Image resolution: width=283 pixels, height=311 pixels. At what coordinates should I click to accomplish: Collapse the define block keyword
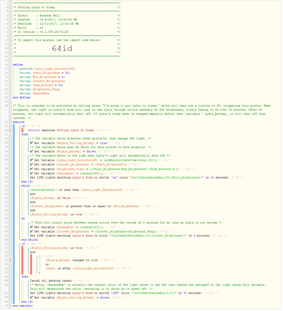click(x=18, y=65)
